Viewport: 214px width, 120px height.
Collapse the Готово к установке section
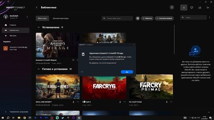coord(39,69)
